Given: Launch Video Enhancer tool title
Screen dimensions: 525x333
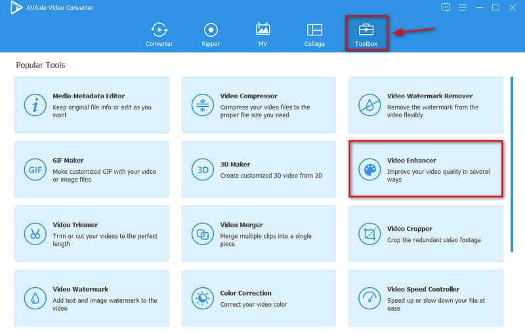Looking at the screenshot, I should click(x=411, y=161).
